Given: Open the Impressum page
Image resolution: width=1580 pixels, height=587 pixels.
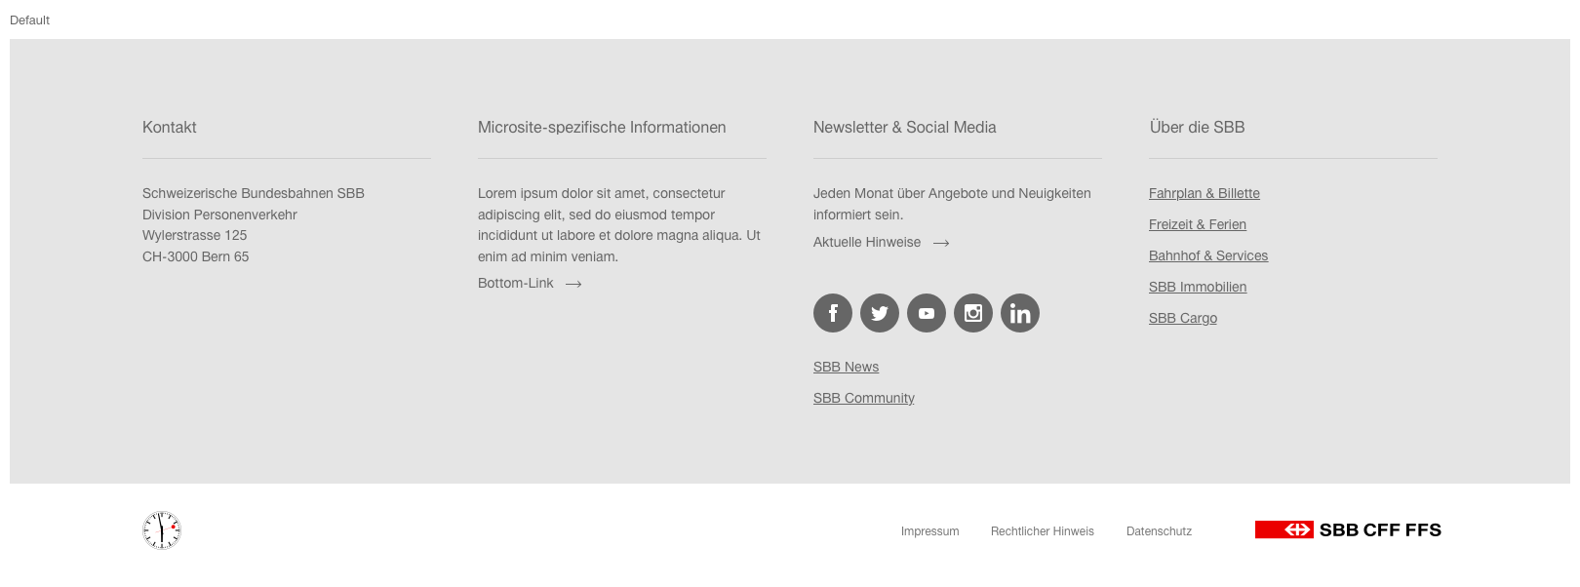Looking at the screenshot, I should tap(929, 531).
